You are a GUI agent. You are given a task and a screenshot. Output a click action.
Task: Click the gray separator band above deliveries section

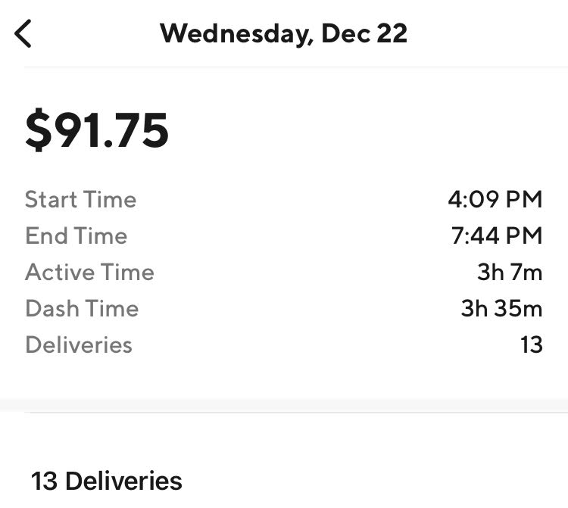[284, 405]
